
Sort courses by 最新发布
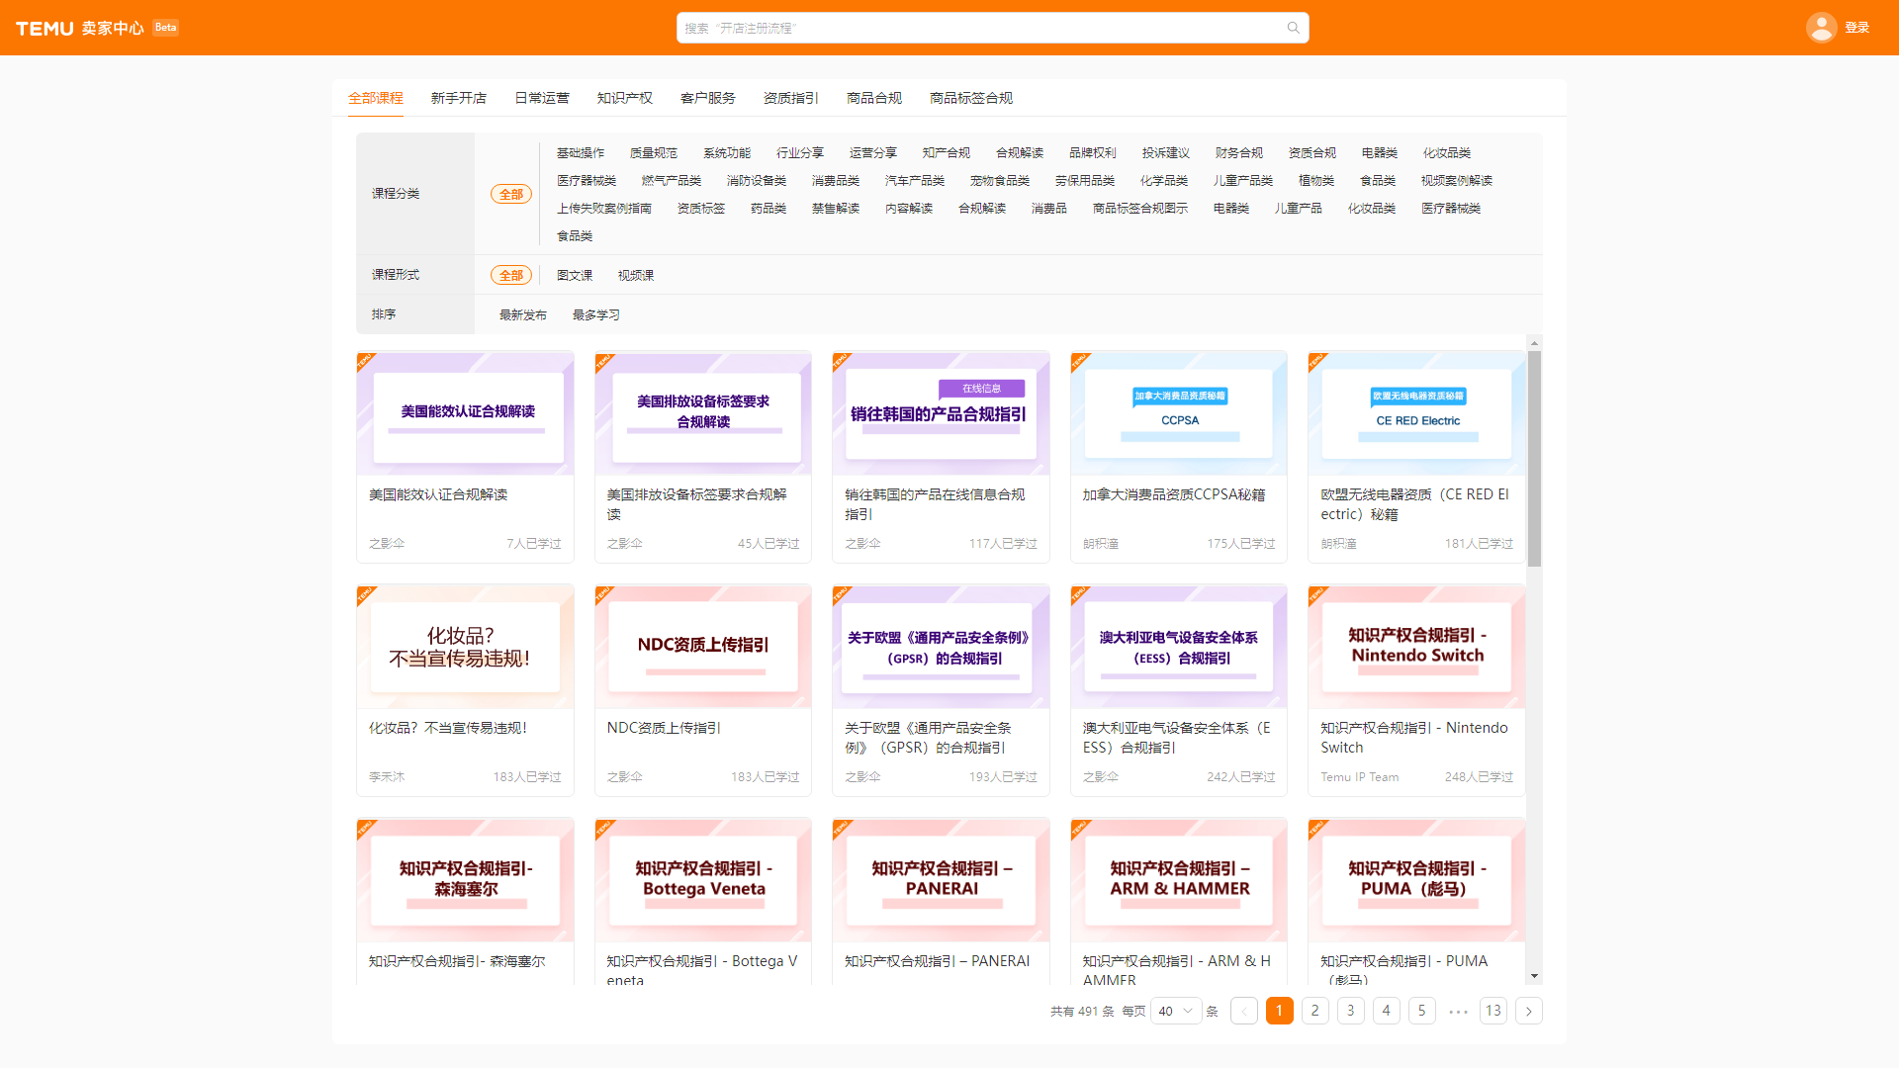click(522, 314)
